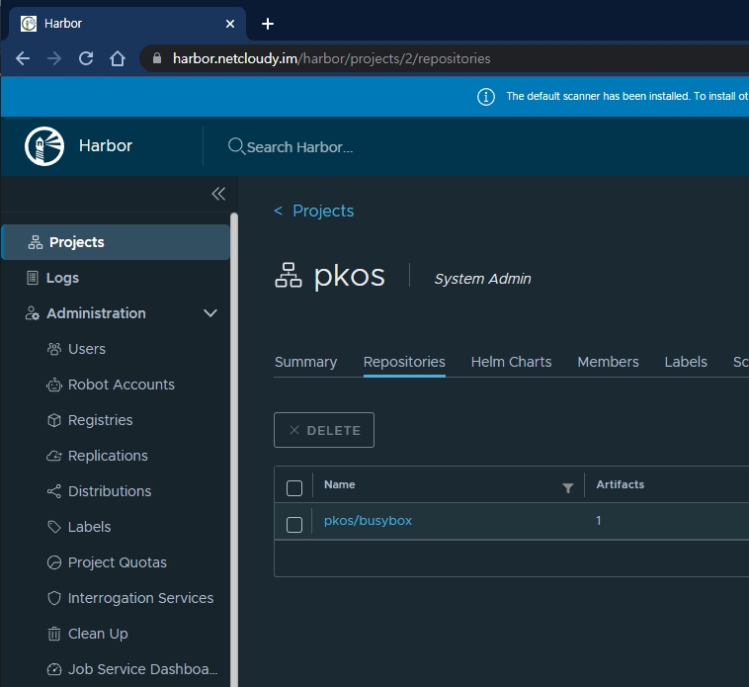This screenshot has height=687, width=749.
Task: Open Robot Accounts in the sidebar
Action: click(122, 385)
